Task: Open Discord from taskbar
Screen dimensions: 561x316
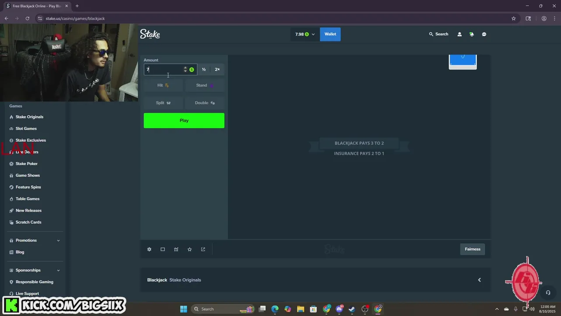Action: click(339, 309)
